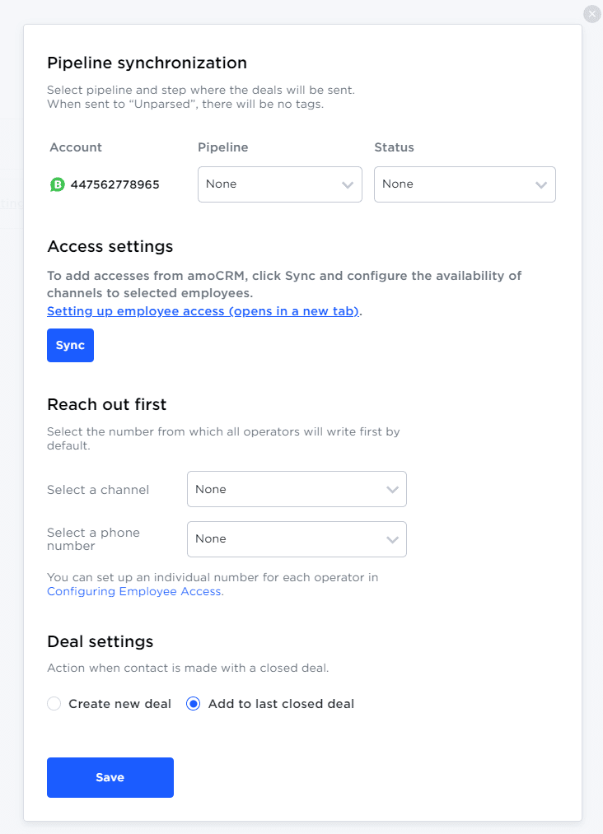Click the Reach out first section heading

107,404
